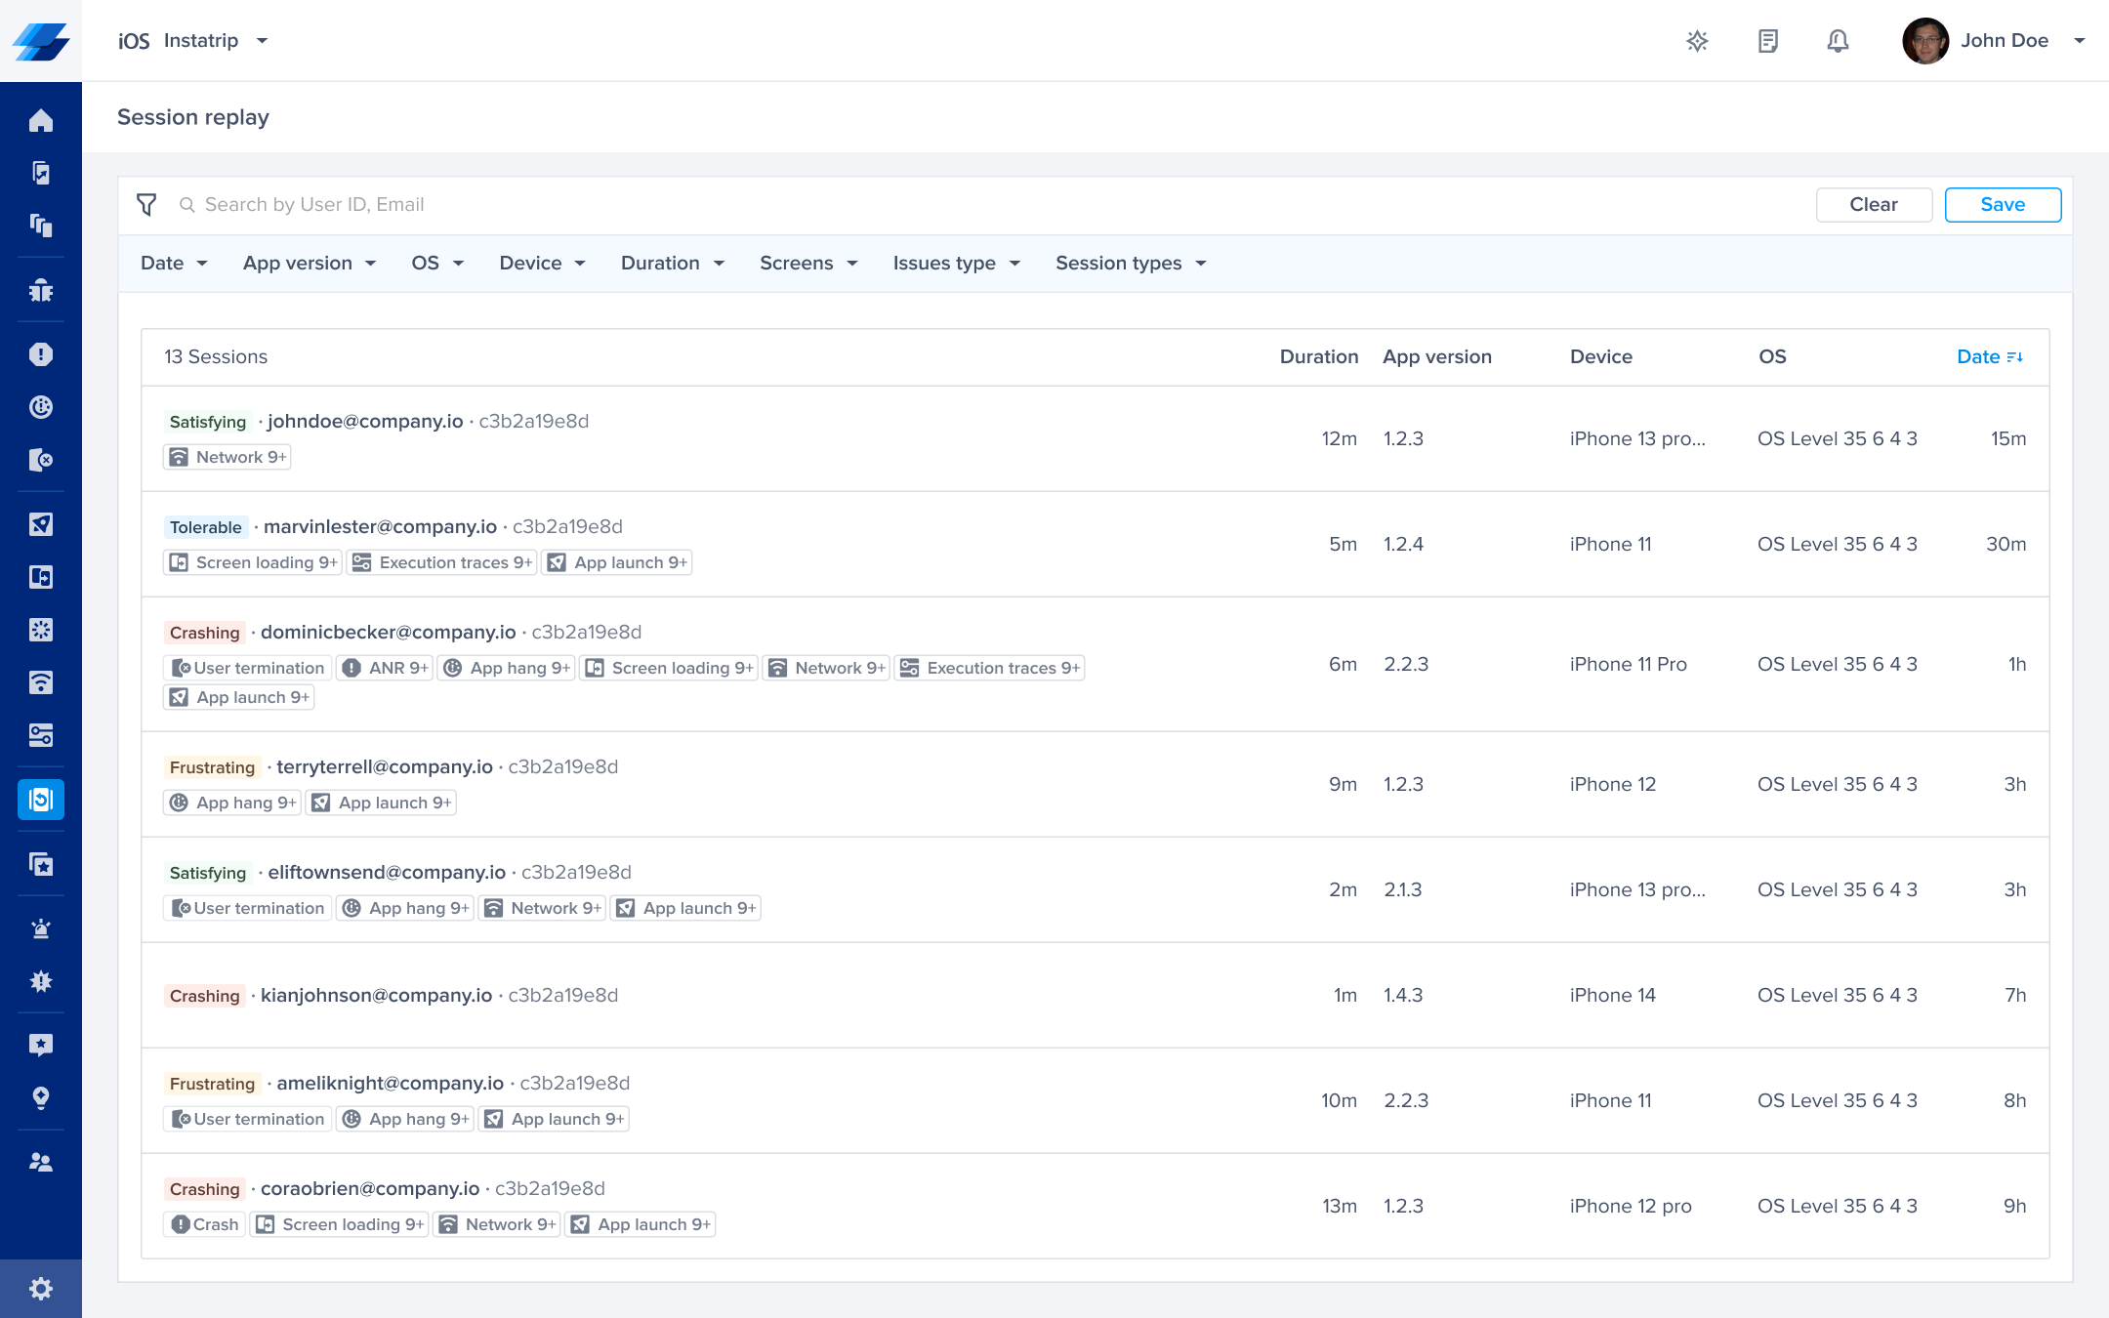Open the team members sidebar icon

click(x=40, y=1162)
